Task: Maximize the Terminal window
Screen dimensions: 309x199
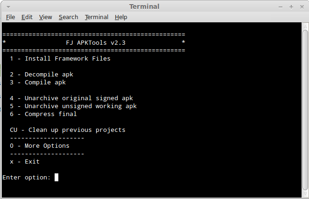Action: click(291, 7)
